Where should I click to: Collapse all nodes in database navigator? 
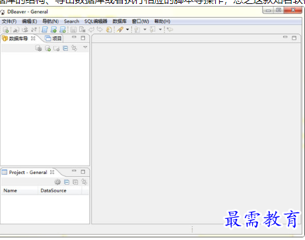[x=65, y=48]
